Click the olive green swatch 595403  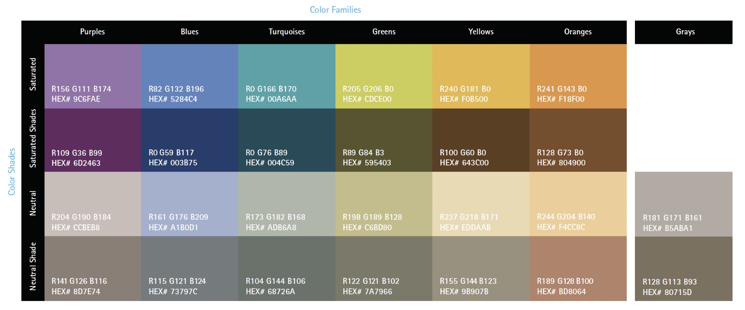point(383,140)
